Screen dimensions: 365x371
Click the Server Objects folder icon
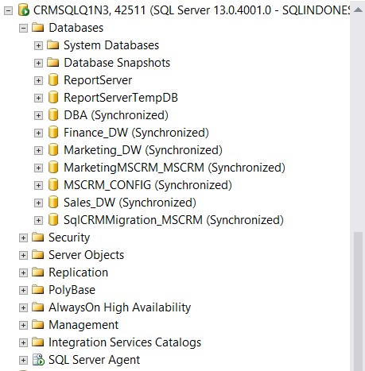coord(38,255)
